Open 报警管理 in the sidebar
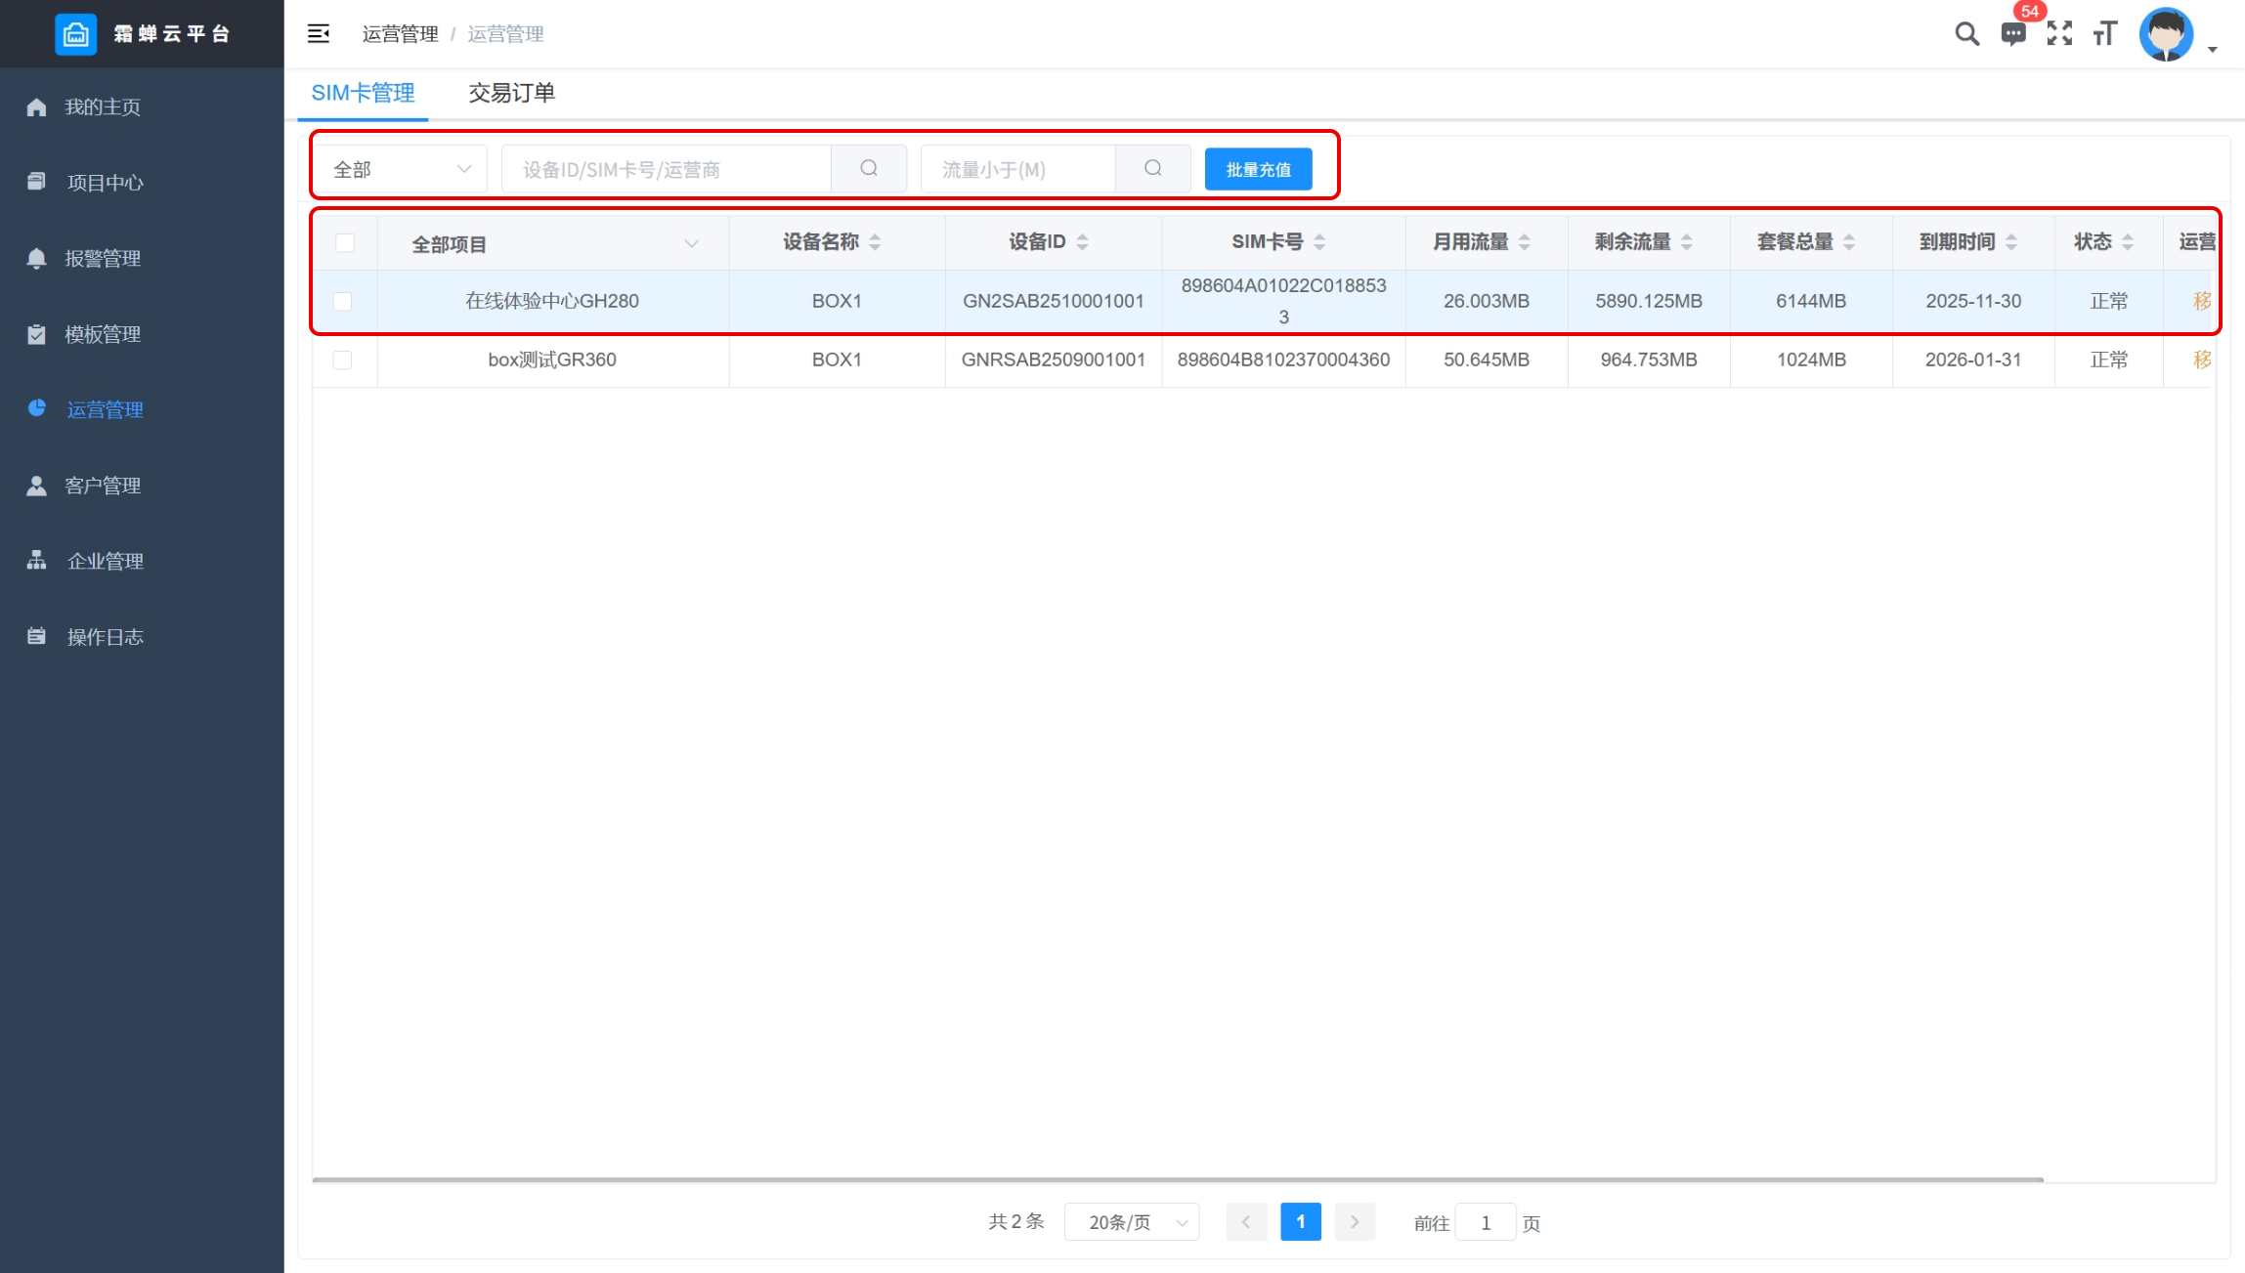This screenshot has height=1273, width=2245. click(x=103, y=259)
